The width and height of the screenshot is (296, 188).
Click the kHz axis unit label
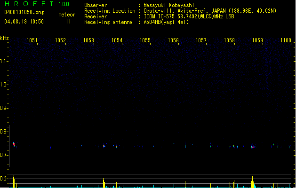(x=4, y=38)
